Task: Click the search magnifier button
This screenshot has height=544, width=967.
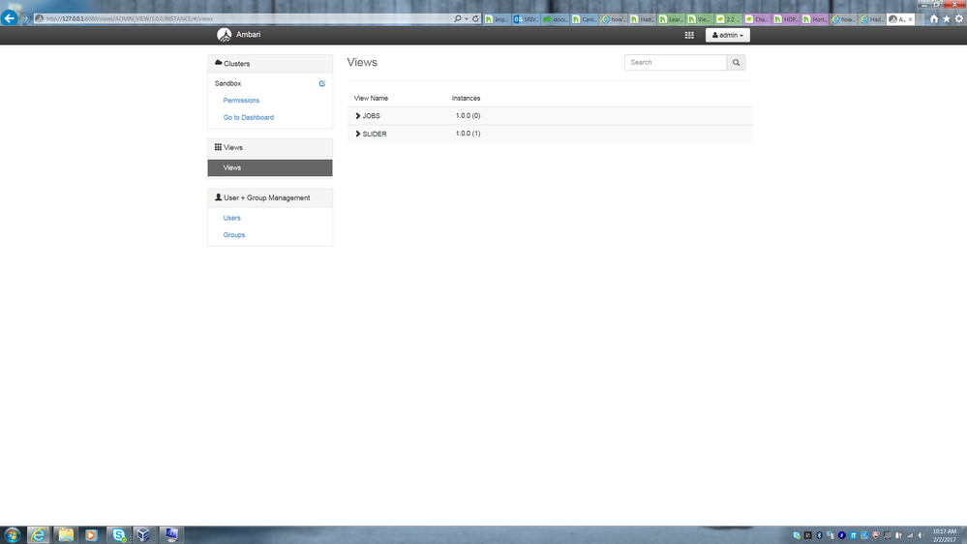Action: (736, 62)
